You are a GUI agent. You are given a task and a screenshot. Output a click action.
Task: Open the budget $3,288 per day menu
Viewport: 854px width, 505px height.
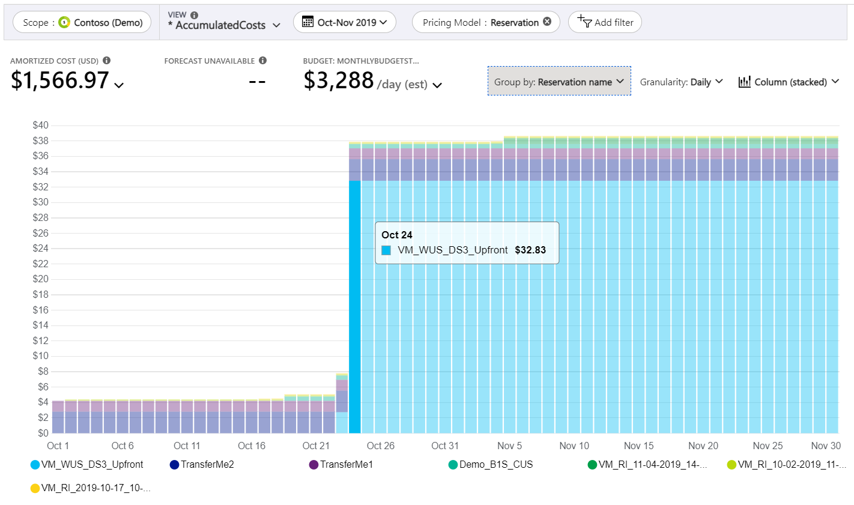437,85
